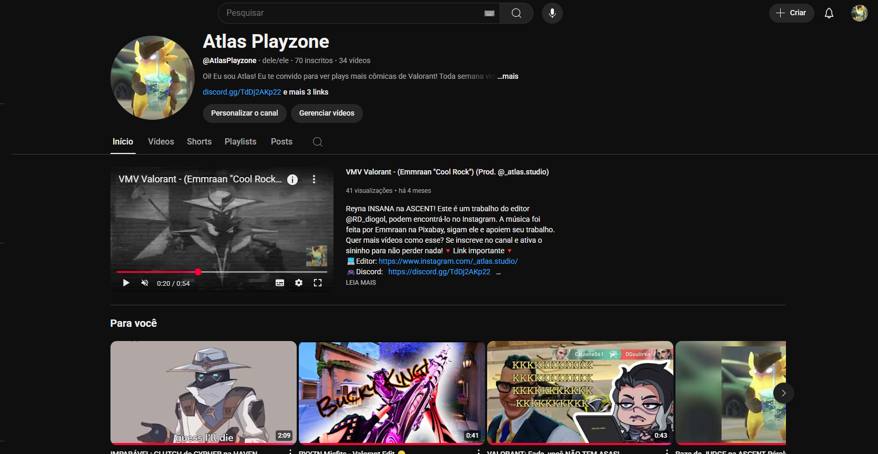
Task: Open the on-screen keyboard icon in search
Action: [489, 13]
